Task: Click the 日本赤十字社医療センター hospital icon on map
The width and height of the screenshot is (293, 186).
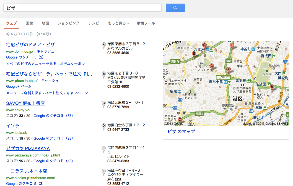Action: (166, 83)
